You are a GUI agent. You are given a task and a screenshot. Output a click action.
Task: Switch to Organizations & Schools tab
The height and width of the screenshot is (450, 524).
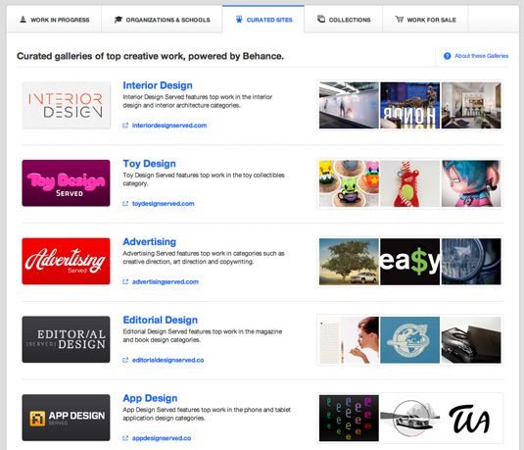point(162,20)
